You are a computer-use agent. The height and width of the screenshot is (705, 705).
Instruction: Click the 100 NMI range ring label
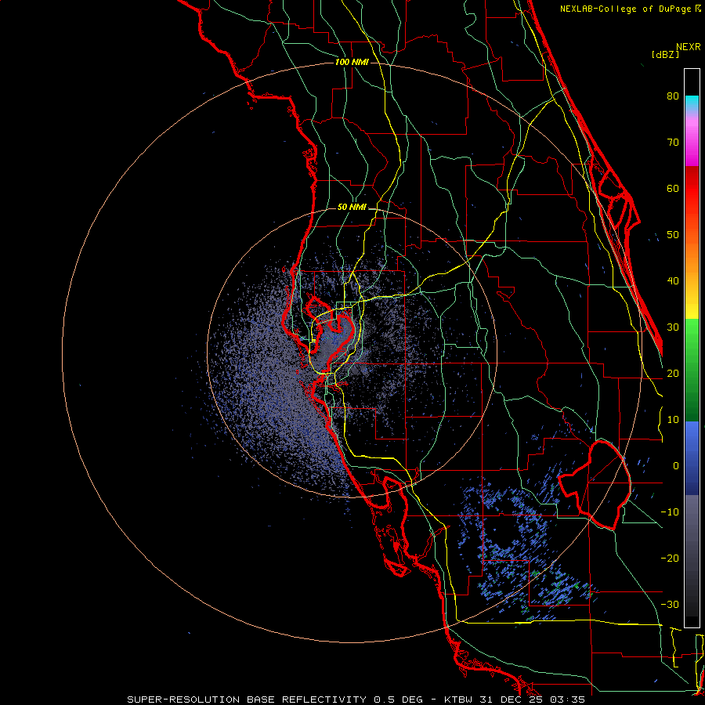tap(352, 62)
